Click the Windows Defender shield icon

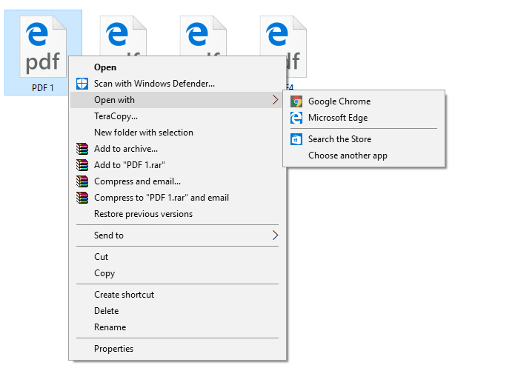pyautogui.click(x=82, y=84)
